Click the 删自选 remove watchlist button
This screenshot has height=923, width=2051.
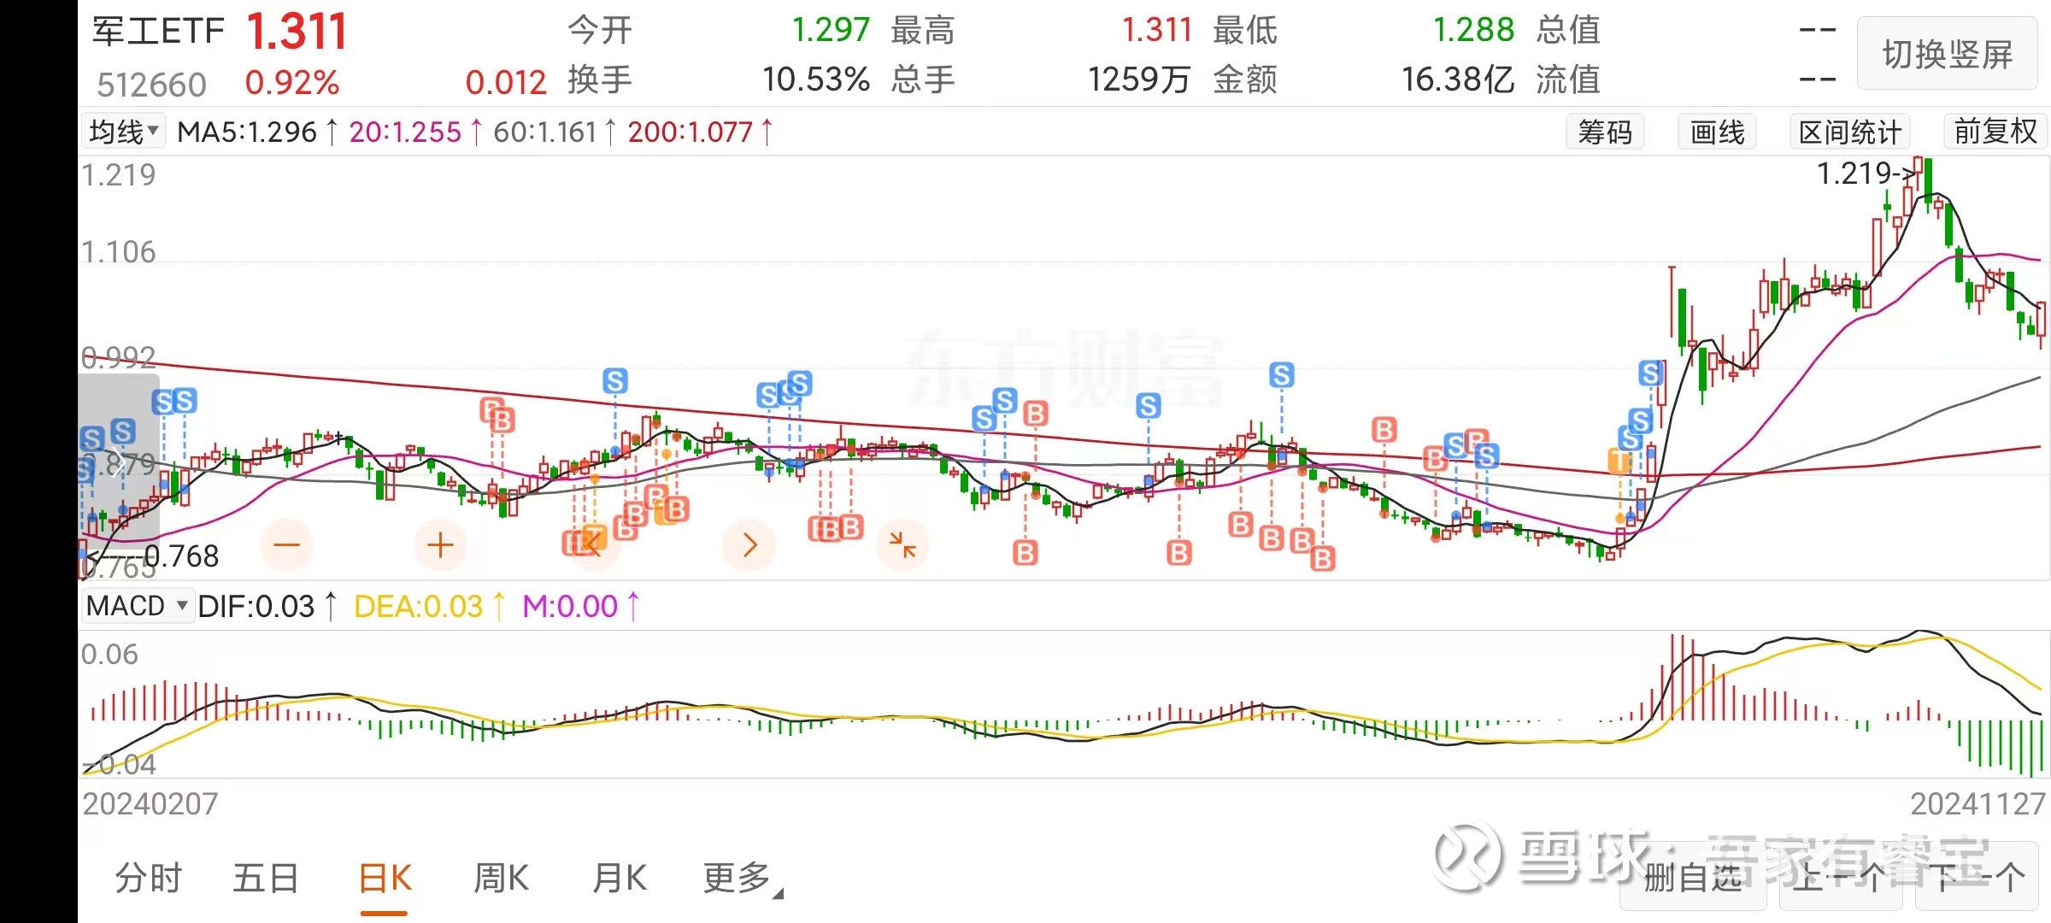[x=1692, y=878]
